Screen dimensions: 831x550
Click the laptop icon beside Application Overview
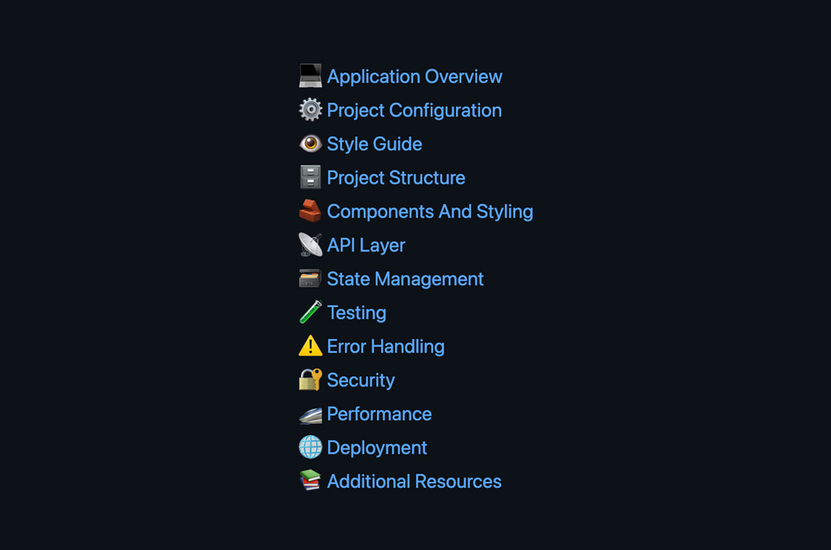point(311,75)
